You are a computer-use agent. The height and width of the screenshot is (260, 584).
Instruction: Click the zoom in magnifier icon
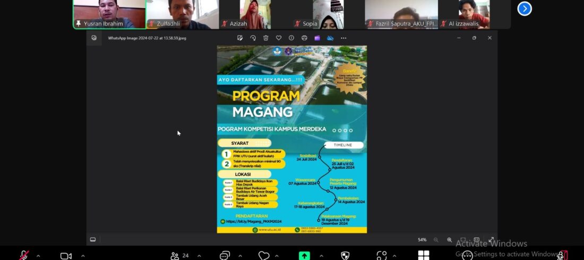450,240
